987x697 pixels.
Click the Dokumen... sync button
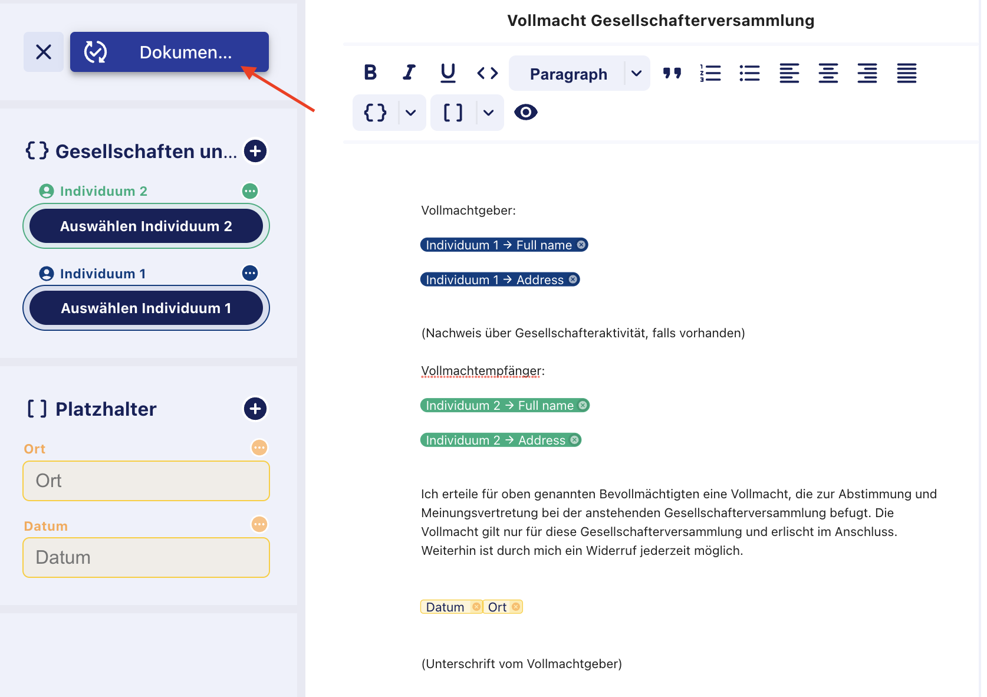(x=169, y=52)
